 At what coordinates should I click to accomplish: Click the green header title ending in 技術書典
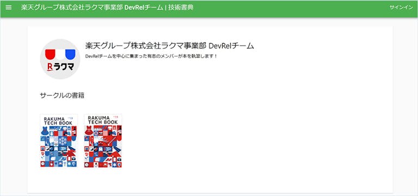pyautogui.click(x=107, y=8)
